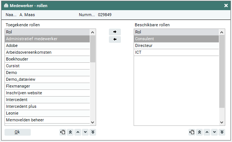Screen dimensions: 232x142
Task: Click the Ok button
Action: (x=18, y=132)
